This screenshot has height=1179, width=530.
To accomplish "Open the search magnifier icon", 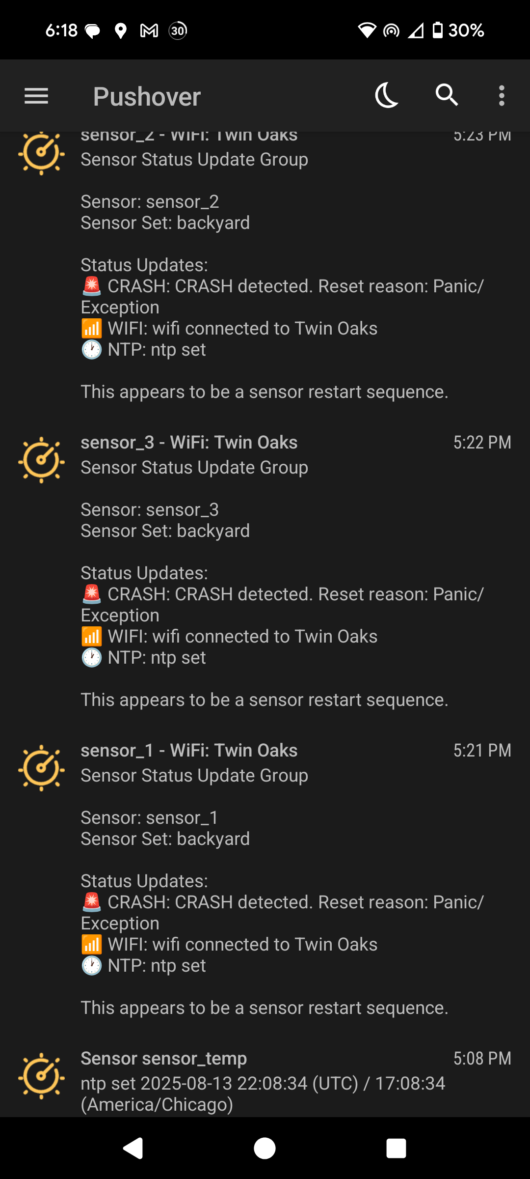I will click(x=447, y=95).
